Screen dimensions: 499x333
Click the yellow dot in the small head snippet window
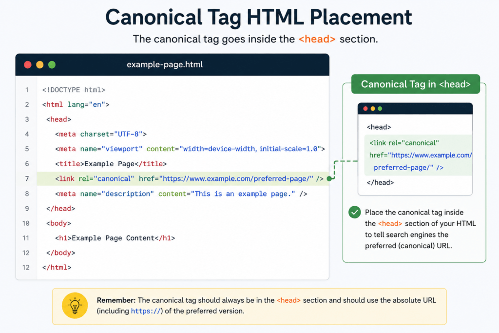[373, 109]
